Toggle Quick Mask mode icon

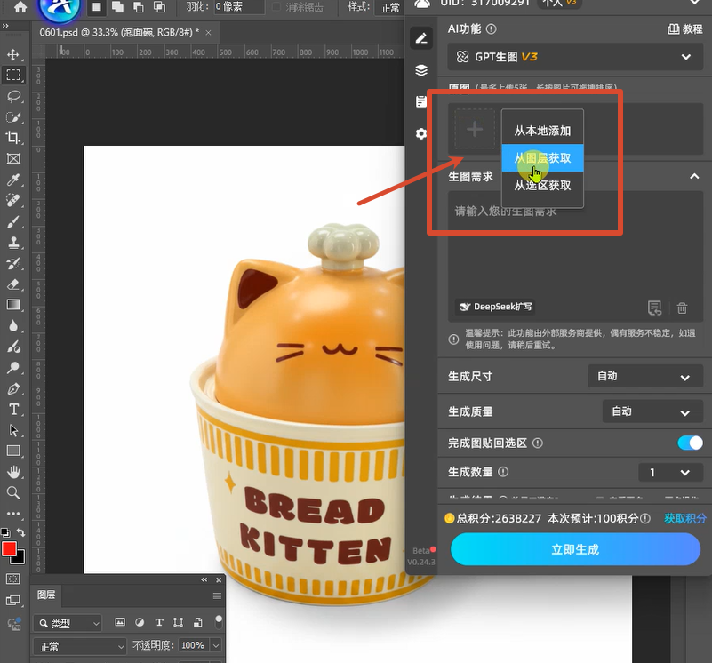pos(12,579)
